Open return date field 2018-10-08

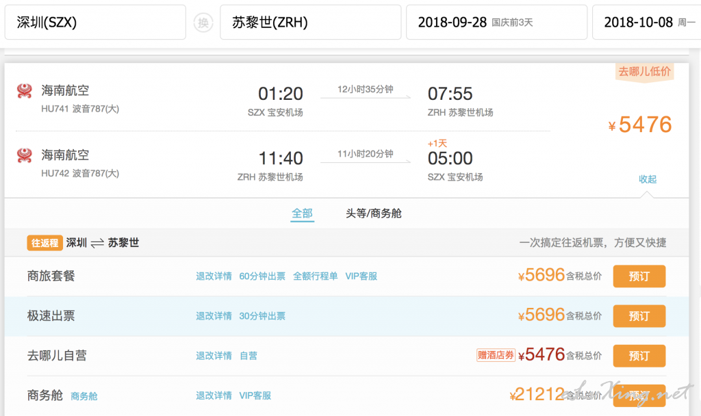646,23
